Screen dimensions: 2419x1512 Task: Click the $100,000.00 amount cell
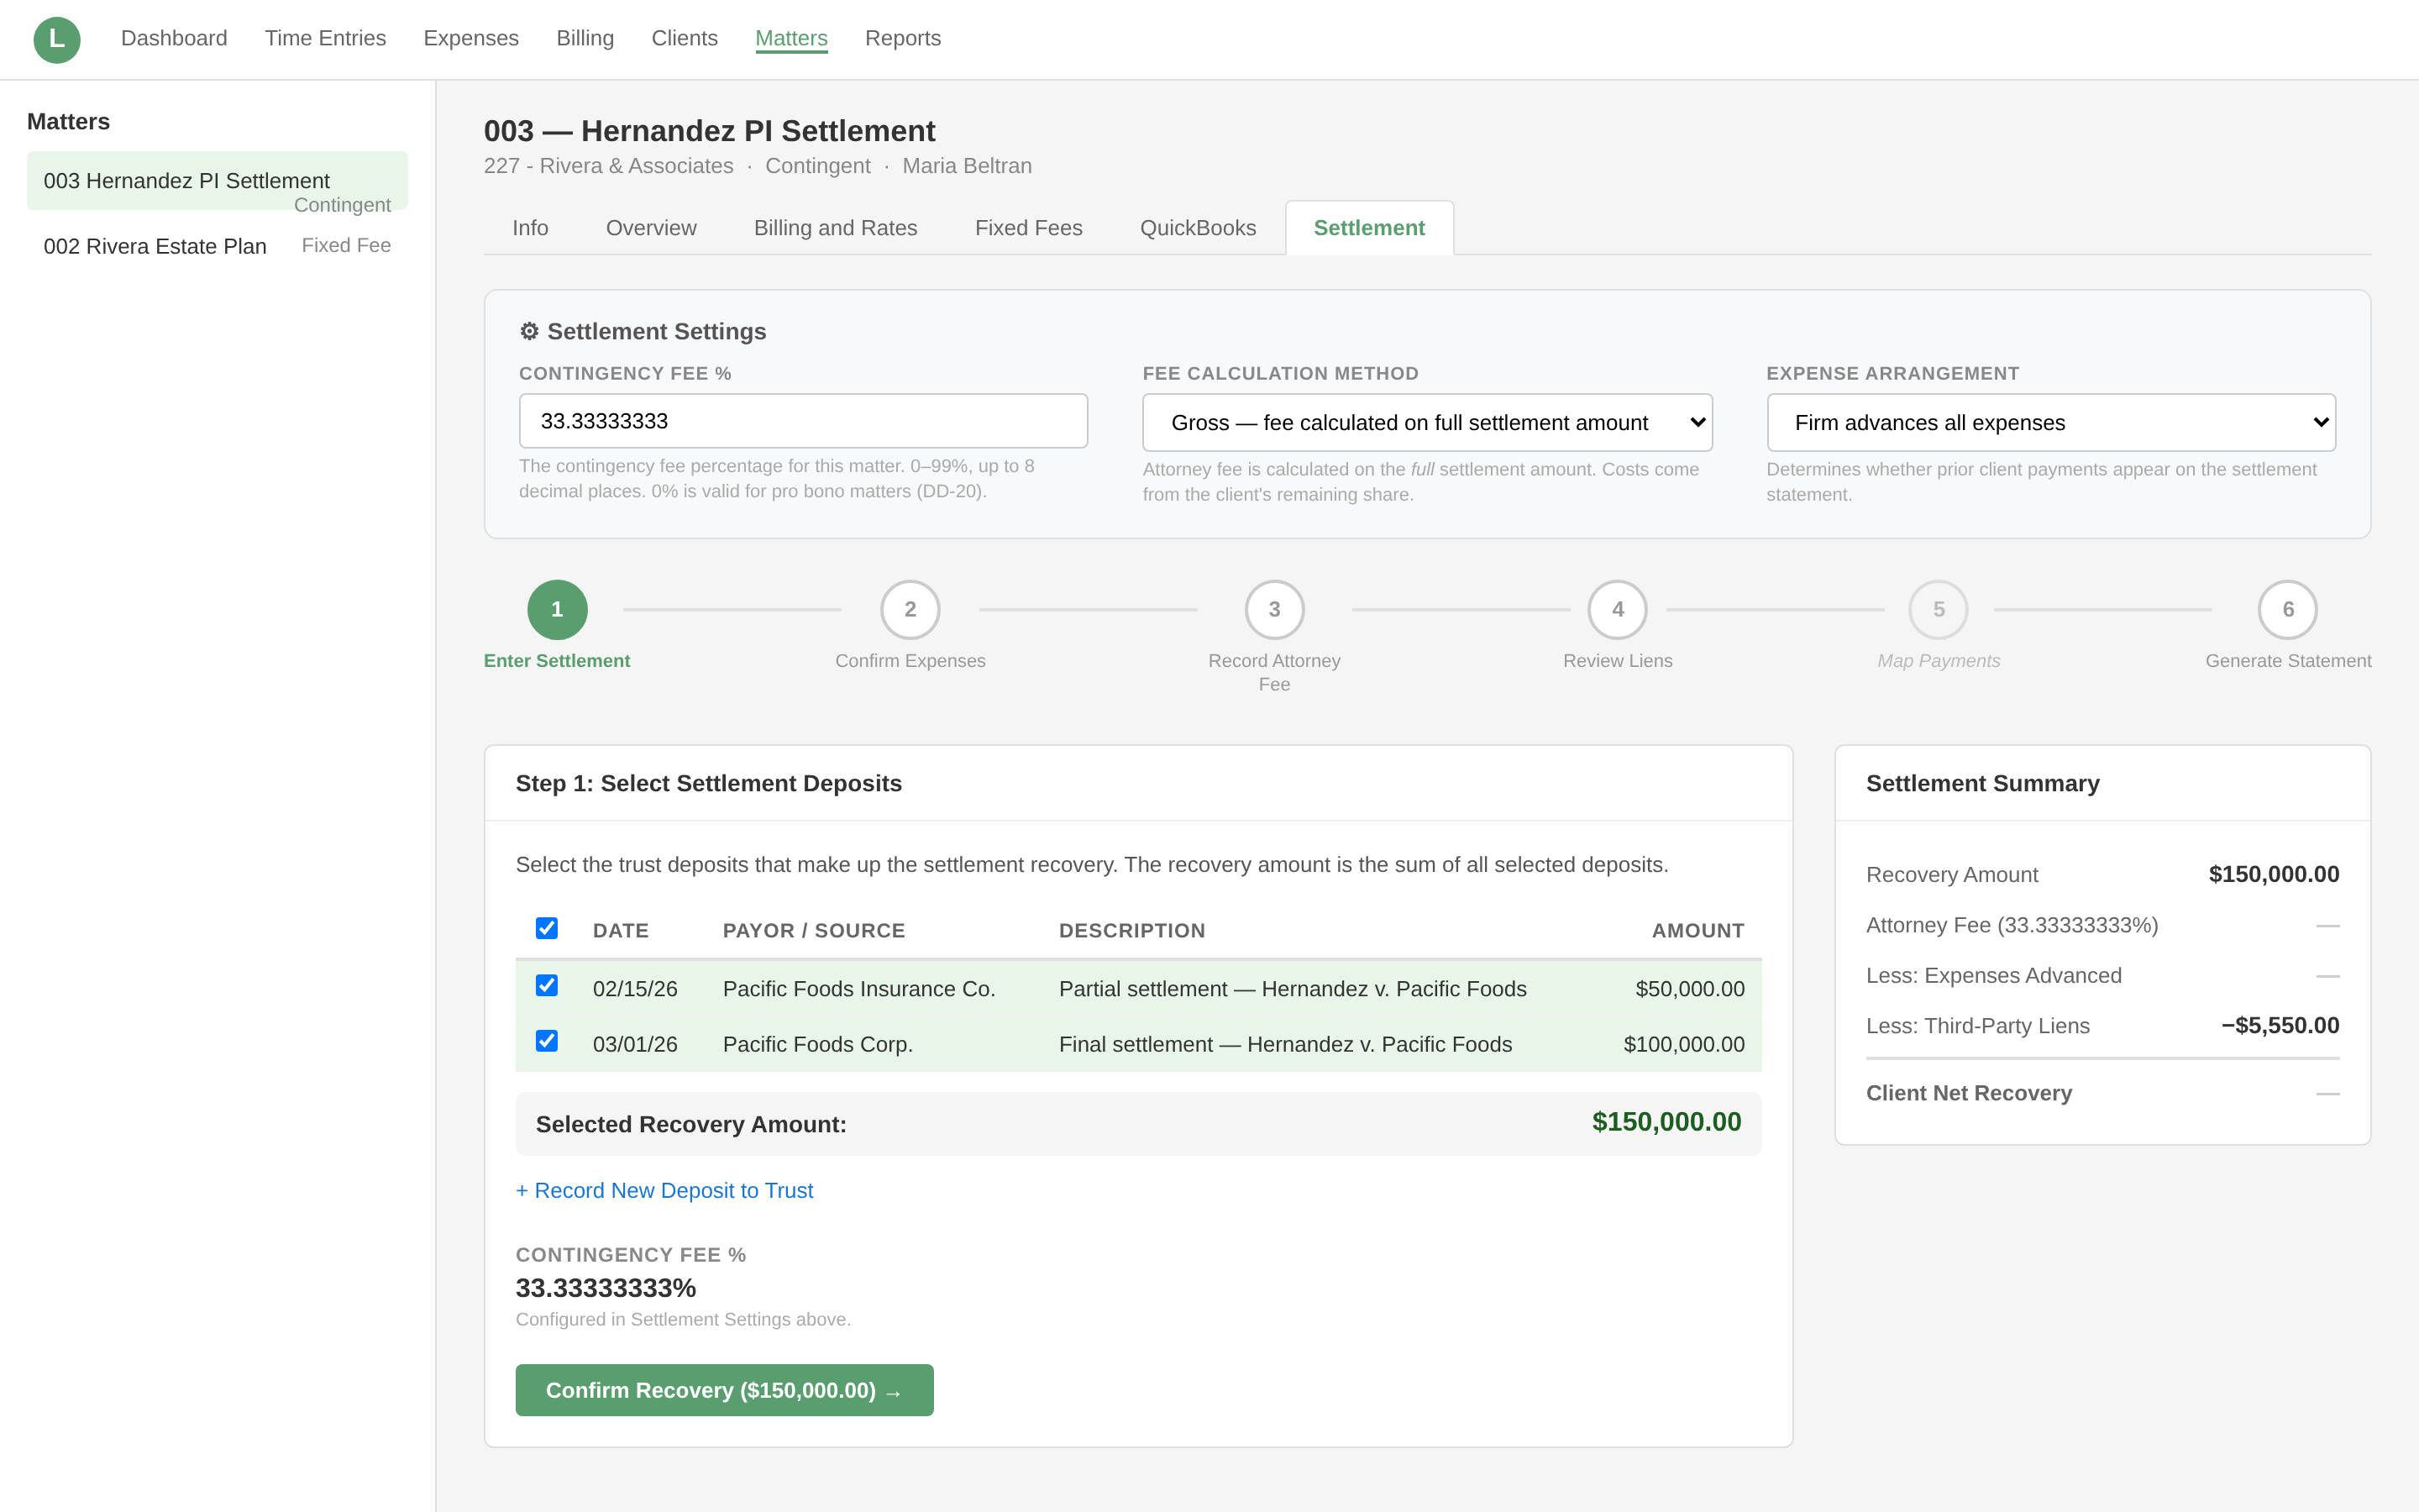pyautogui.click(x=1683, y=1045)
